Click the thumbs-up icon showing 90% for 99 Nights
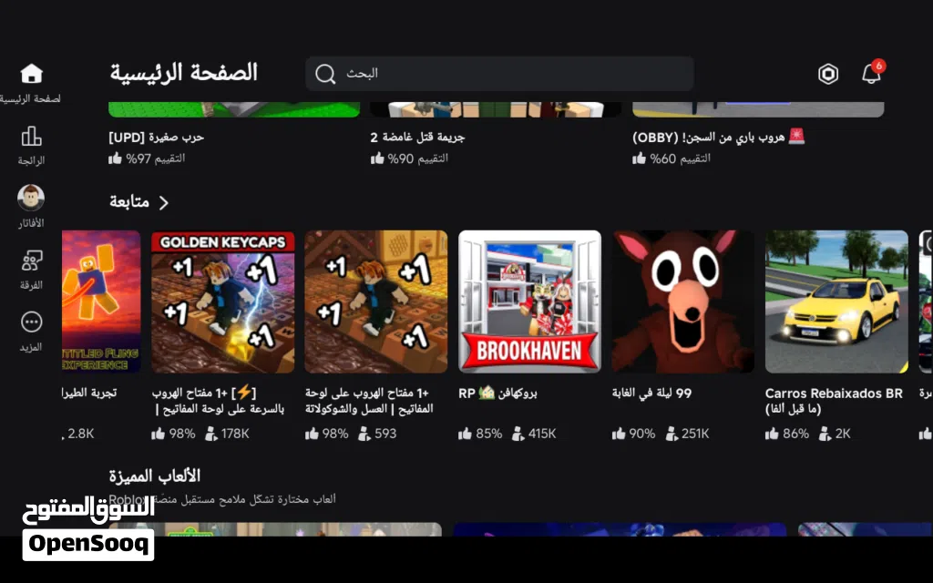 tap(619, 434)
